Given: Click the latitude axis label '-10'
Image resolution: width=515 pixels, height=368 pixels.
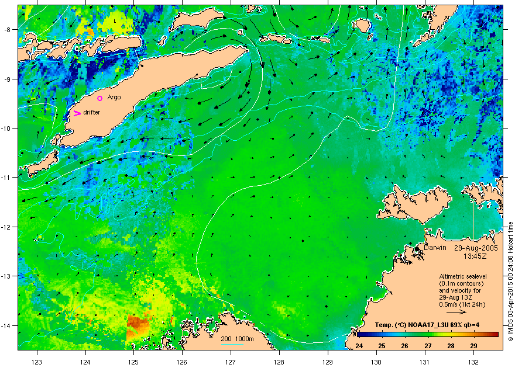Looking at the screenshot, I should tap(6, 129).
